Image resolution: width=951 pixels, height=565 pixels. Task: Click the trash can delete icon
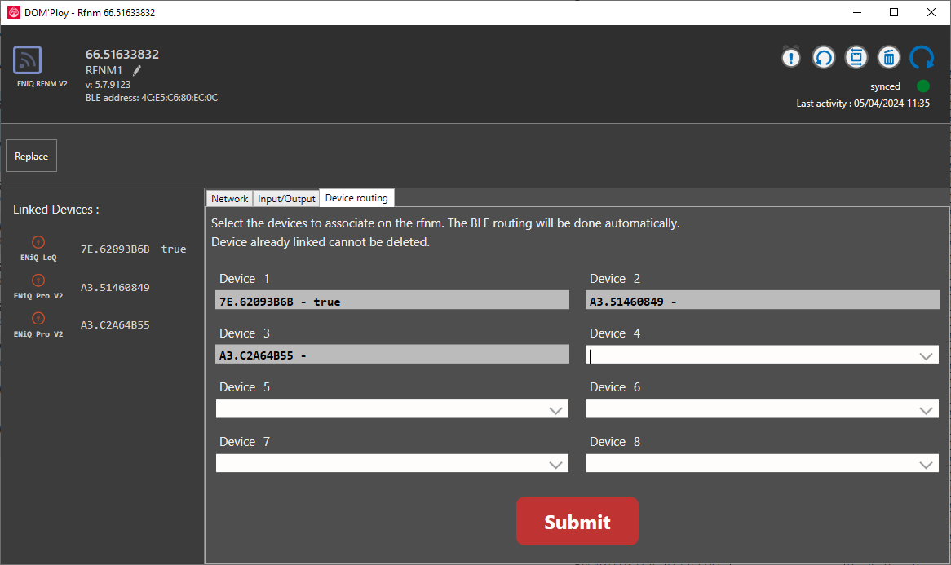[889, 58]
